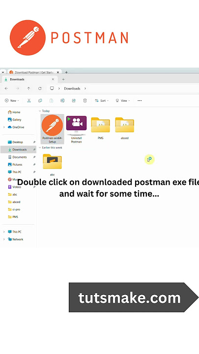The height and width of the screenshot is (354, 199).
Task: Open Gallery in navigation pane
Action: click(14, 119)
